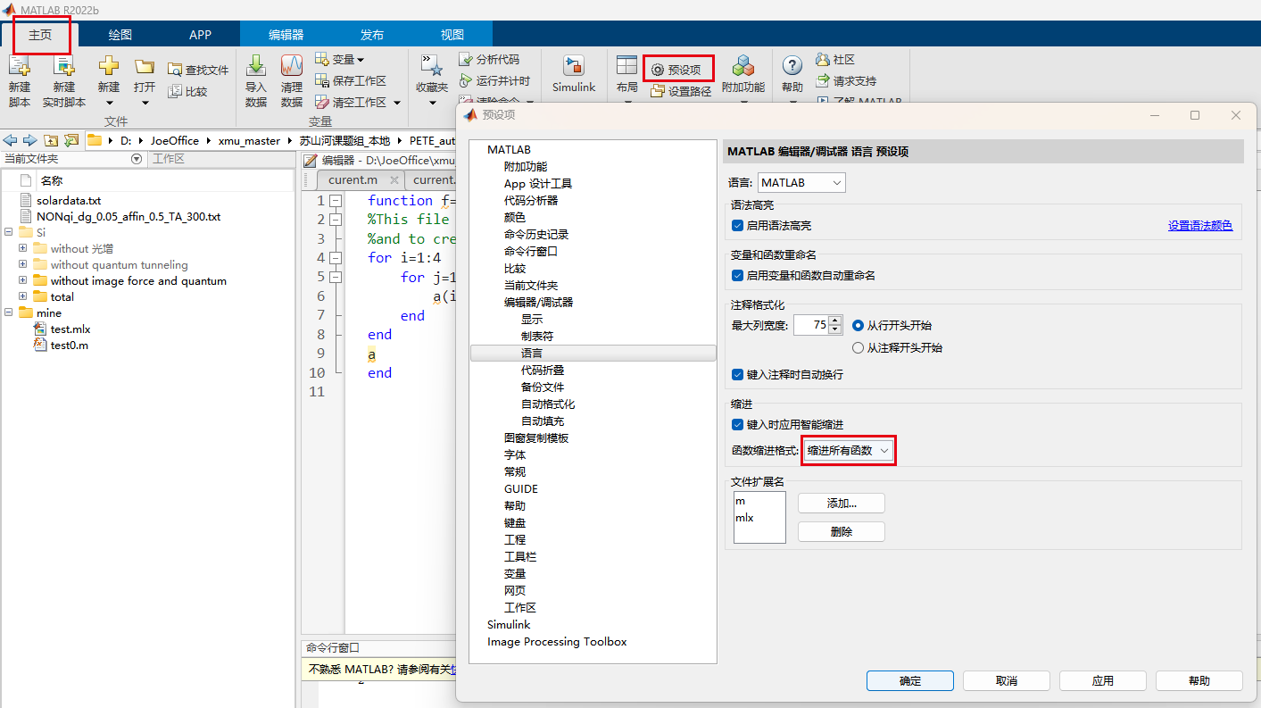
Task: Increase 最大列宽度 with up stepper
Action: tap(835, 321)
